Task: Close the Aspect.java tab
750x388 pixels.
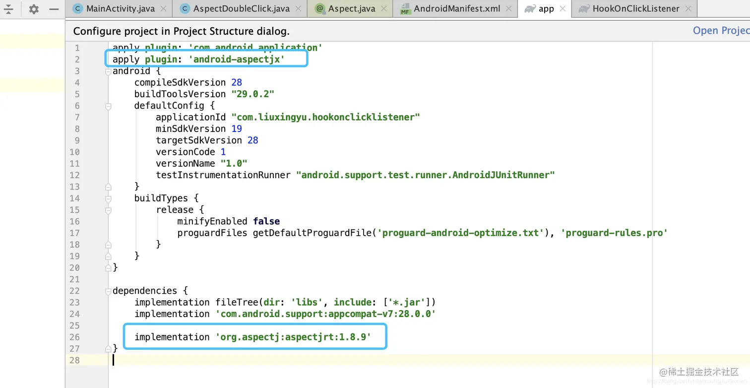Action: 383,9
